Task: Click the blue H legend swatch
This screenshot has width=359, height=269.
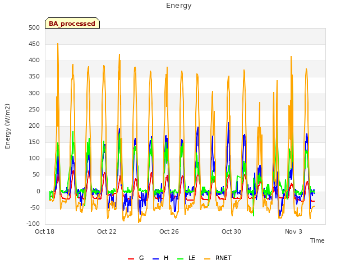Action: (x=155, y=259)
